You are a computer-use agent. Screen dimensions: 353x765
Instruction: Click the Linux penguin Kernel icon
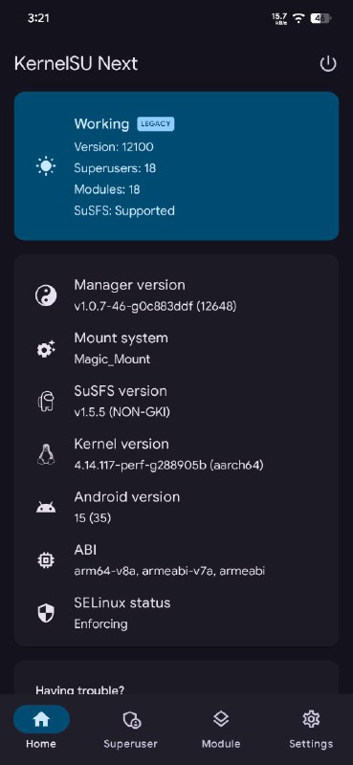pyautogui.click(x=46, y=455)
